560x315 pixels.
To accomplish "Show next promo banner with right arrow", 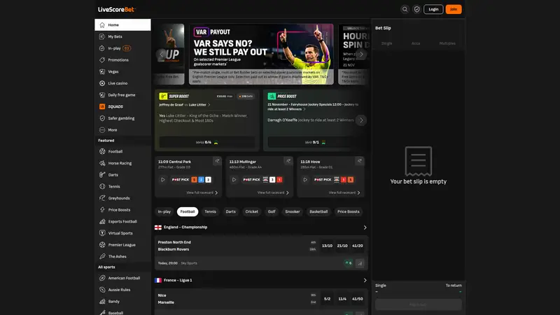I will [361, 55].
